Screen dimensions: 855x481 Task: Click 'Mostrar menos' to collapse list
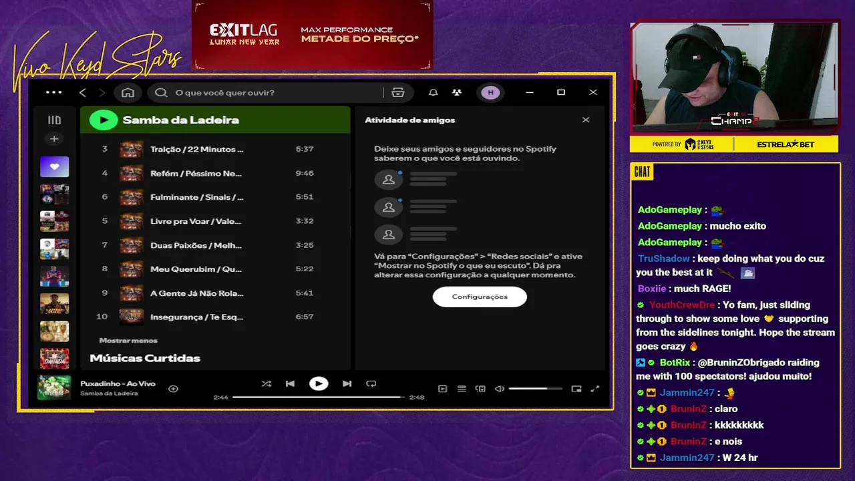[128, 341]
